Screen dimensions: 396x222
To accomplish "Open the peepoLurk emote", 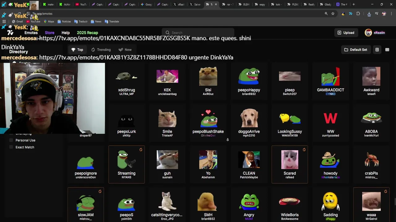I will (127, 122).
